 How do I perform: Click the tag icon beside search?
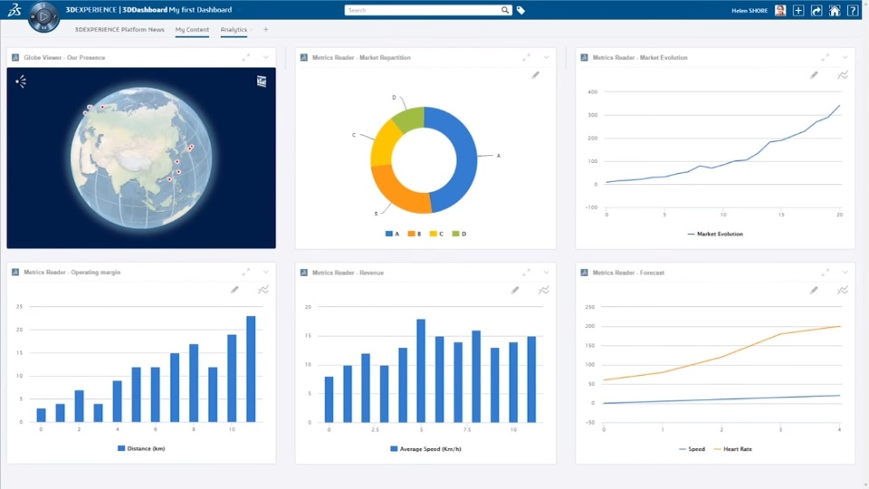(x=521, y=10)
